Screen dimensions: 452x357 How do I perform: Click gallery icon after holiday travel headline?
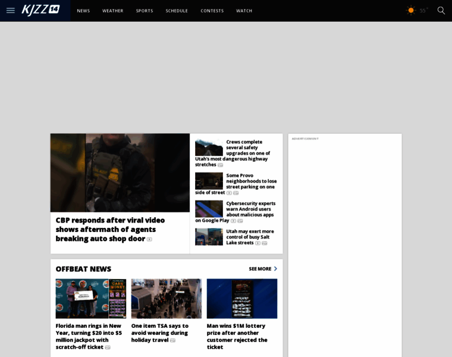tap(172, 340)
